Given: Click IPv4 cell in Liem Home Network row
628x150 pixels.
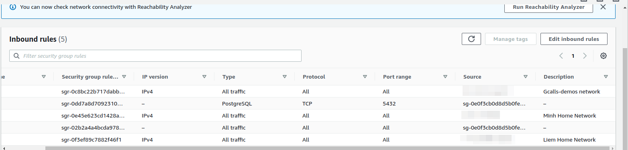Looking at the screenshot, I should coord(147,140).
